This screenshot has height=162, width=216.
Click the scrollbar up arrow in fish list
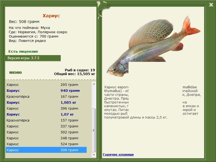94,84
